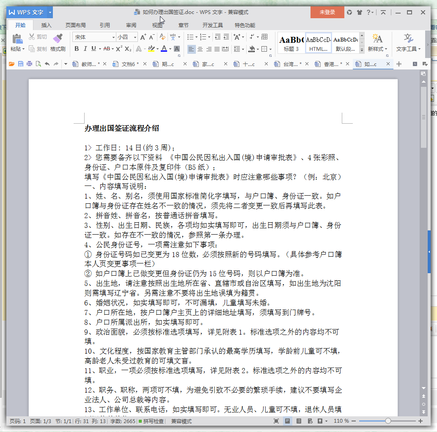Collapse the ribbon with up-arrow icon
Image resolution: width=437 pixels, height=432 pixels.
point(383,12)
